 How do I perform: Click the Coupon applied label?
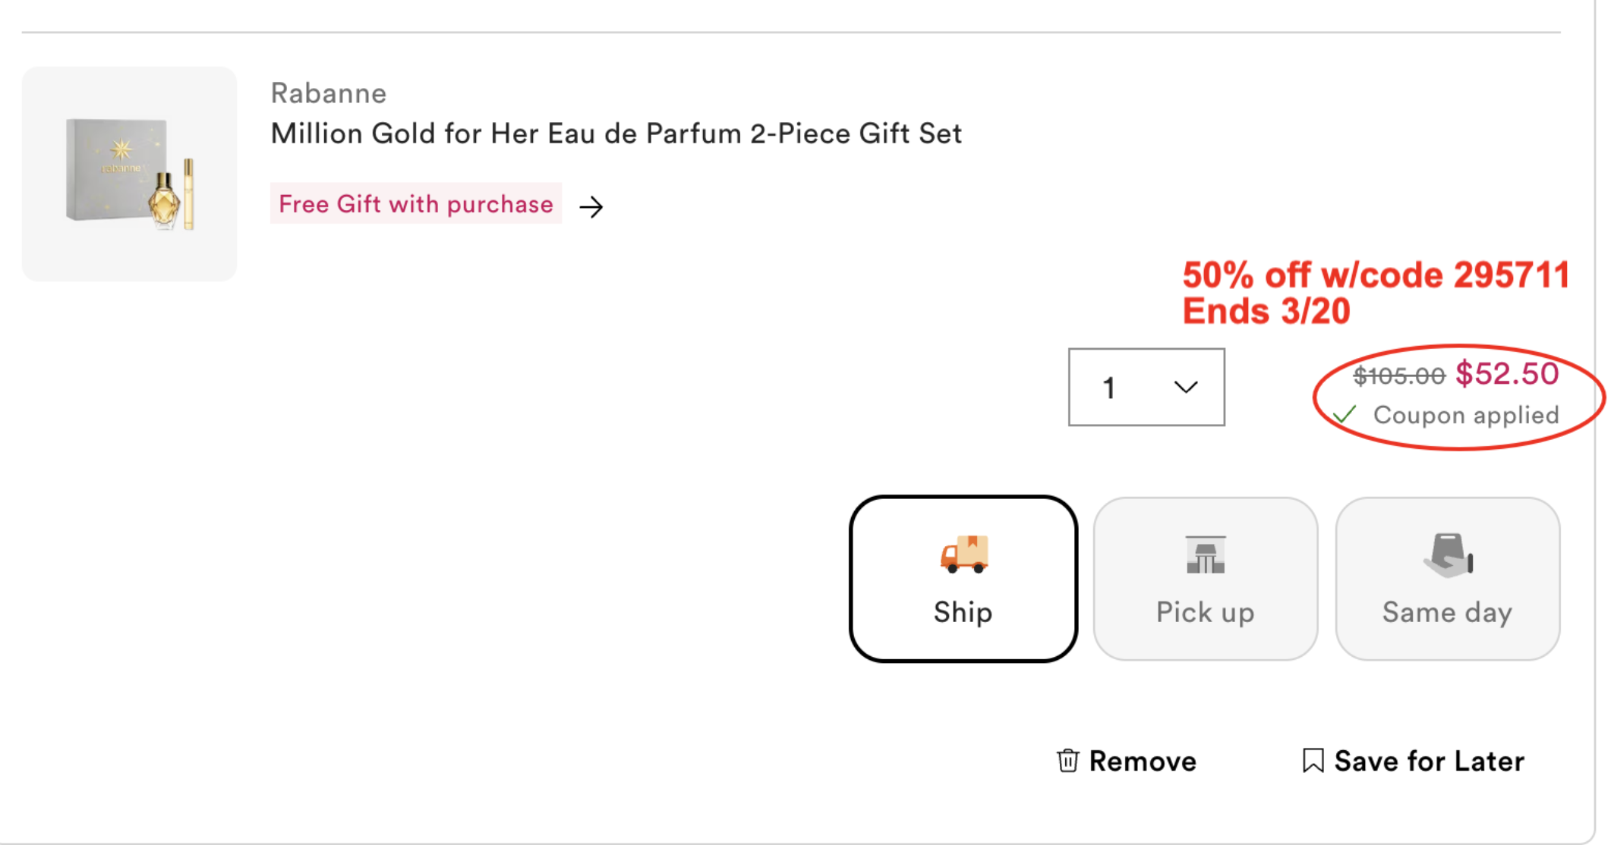coord(1465,415)
